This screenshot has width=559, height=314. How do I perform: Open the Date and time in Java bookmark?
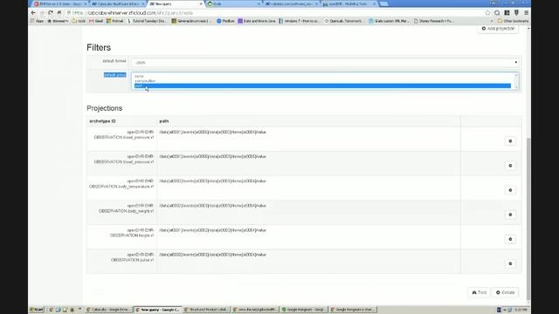[257, 21]
